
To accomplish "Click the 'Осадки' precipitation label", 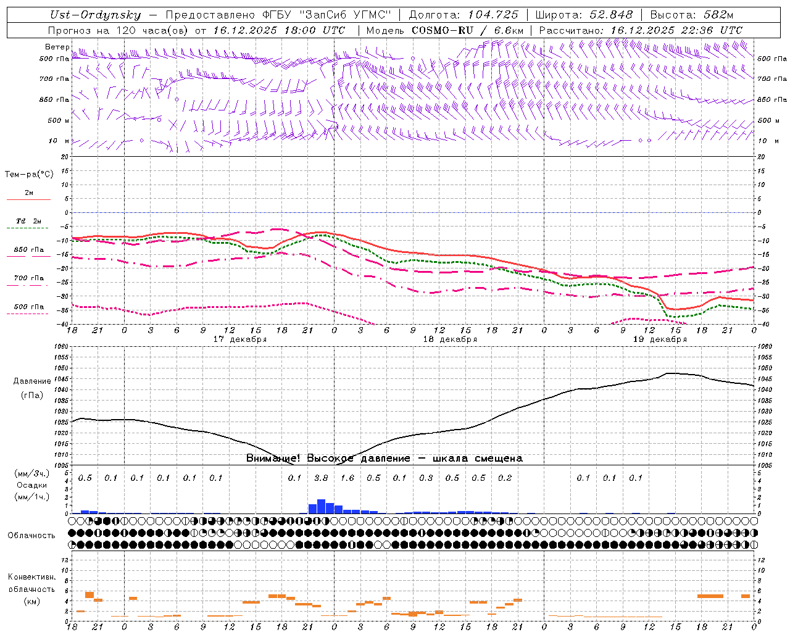I will click(x=31, y=485).
